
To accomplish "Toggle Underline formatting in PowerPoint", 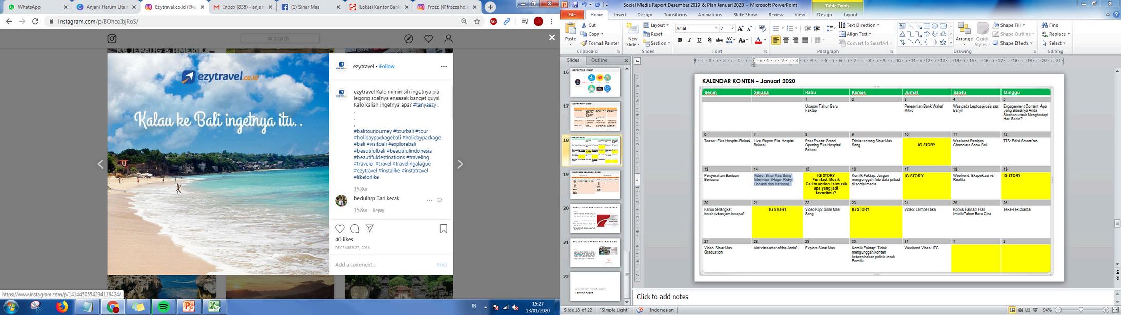I will (x=699, y=40).
